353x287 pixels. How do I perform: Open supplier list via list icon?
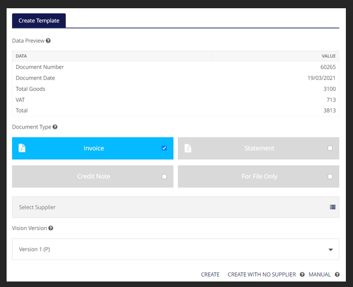[333, 207]
